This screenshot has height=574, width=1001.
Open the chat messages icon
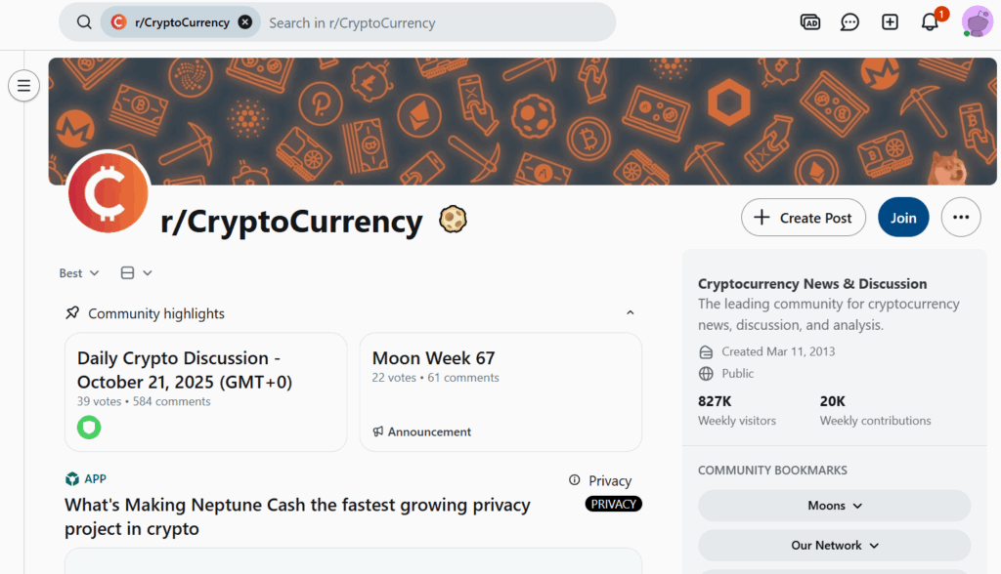(849, 22)
